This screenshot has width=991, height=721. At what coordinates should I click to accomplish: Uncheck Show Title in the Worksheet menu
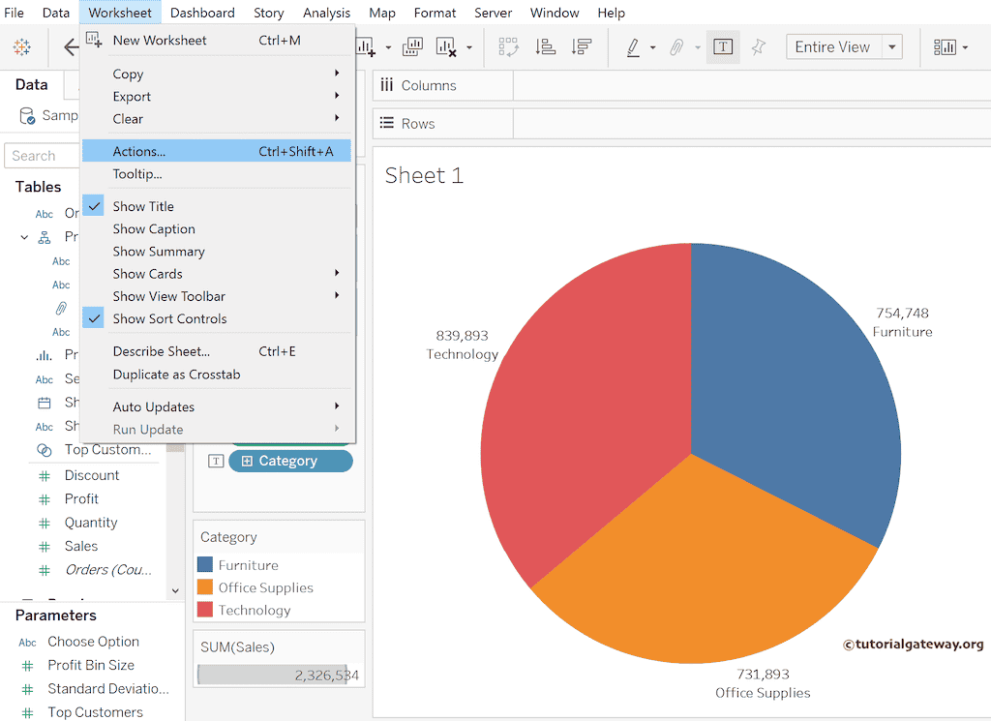[x=143, y=206]
